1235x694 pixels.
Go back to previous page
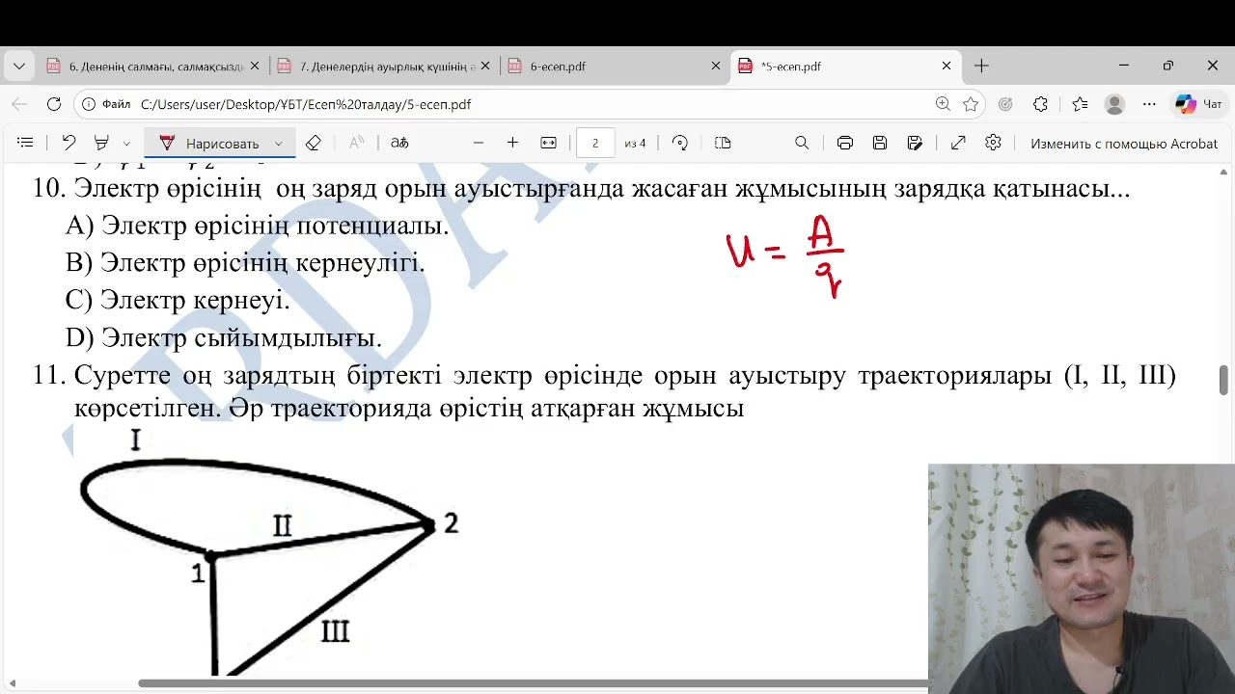pyautogui.click(x=19, y=104)
